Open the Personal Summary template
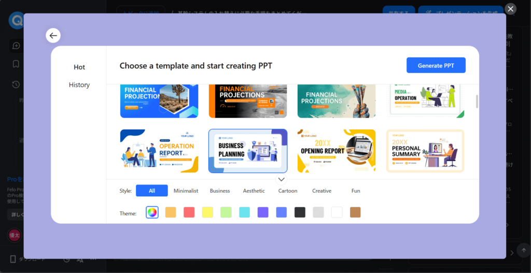Screen dimensions: 531x273 click(425, 151)
